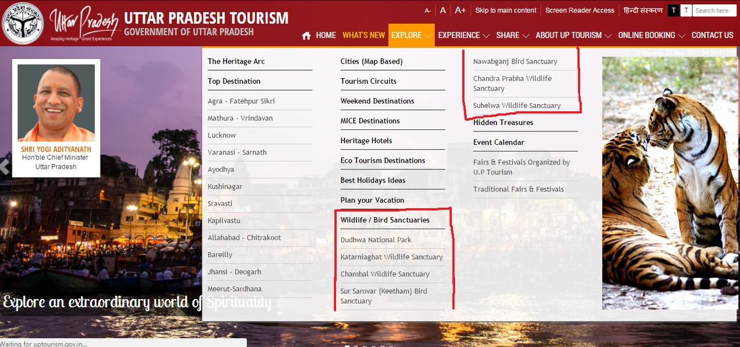Screen dimensions: 740x347
Task: Open Cities (Map Based) entry
Action: (371, 61)
